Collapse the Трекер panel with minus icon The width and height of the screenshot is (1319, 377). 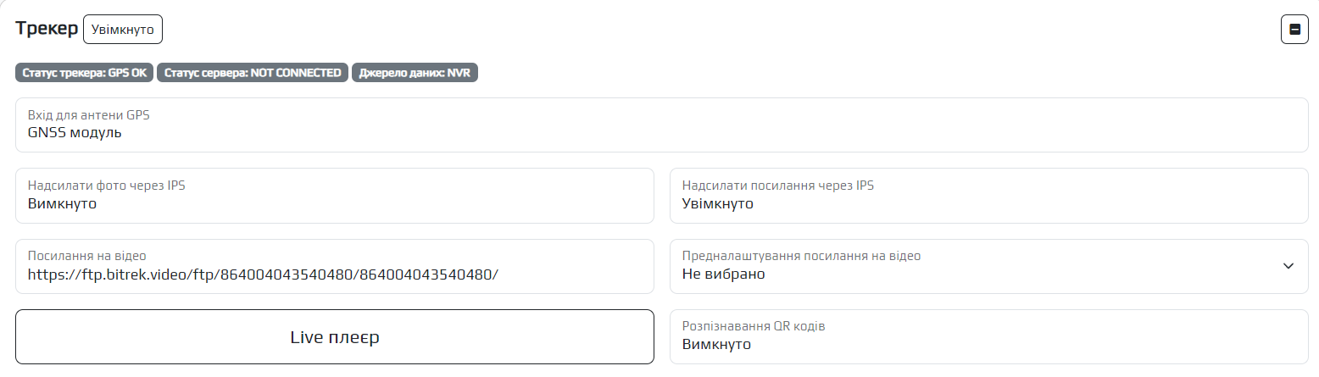pos(1294,30)
